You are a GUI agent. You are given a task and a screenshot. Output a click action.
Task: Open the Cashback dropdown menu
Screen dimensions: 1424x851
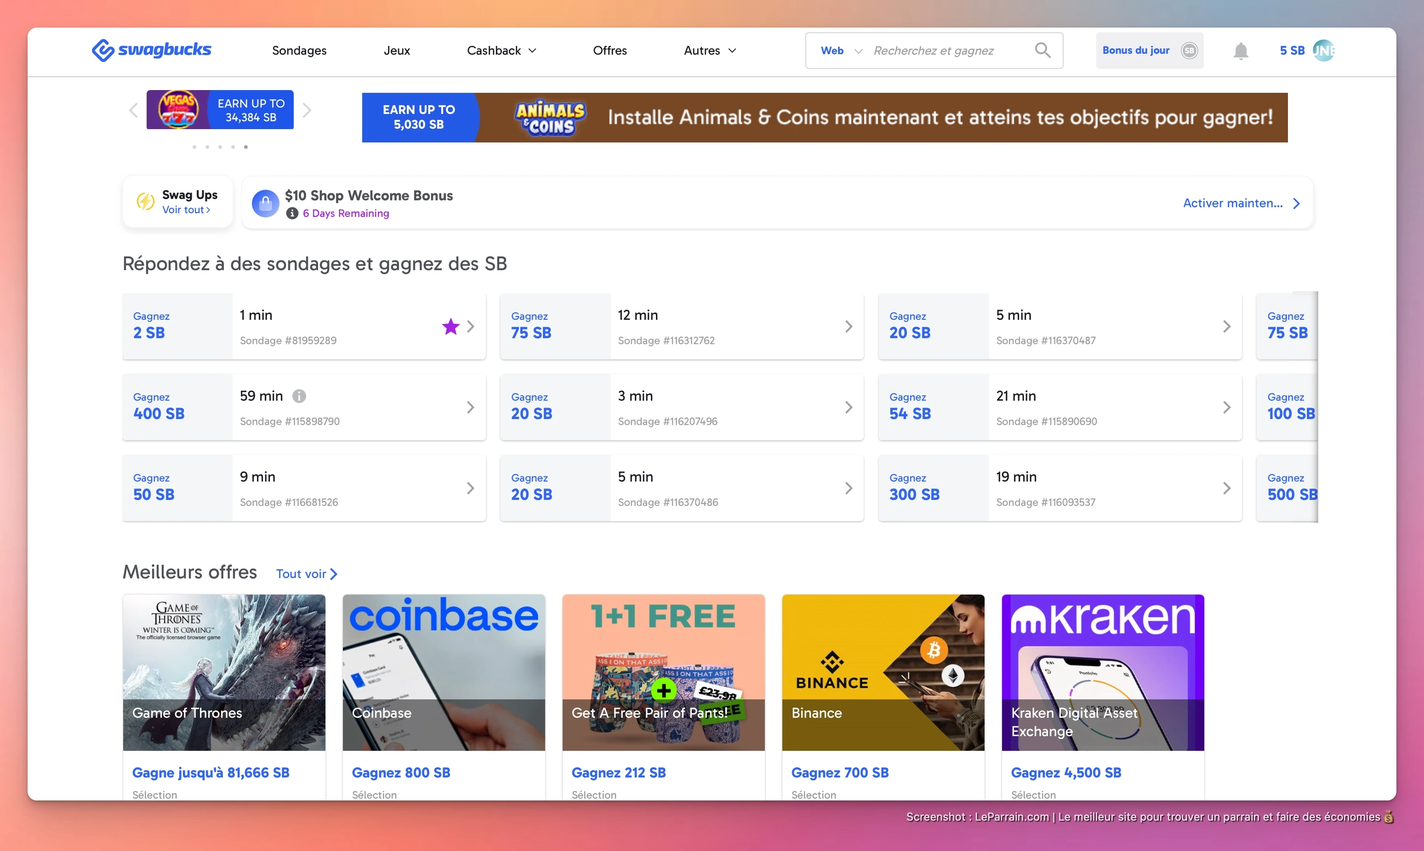pyautogui.click(x=500, y=51)
